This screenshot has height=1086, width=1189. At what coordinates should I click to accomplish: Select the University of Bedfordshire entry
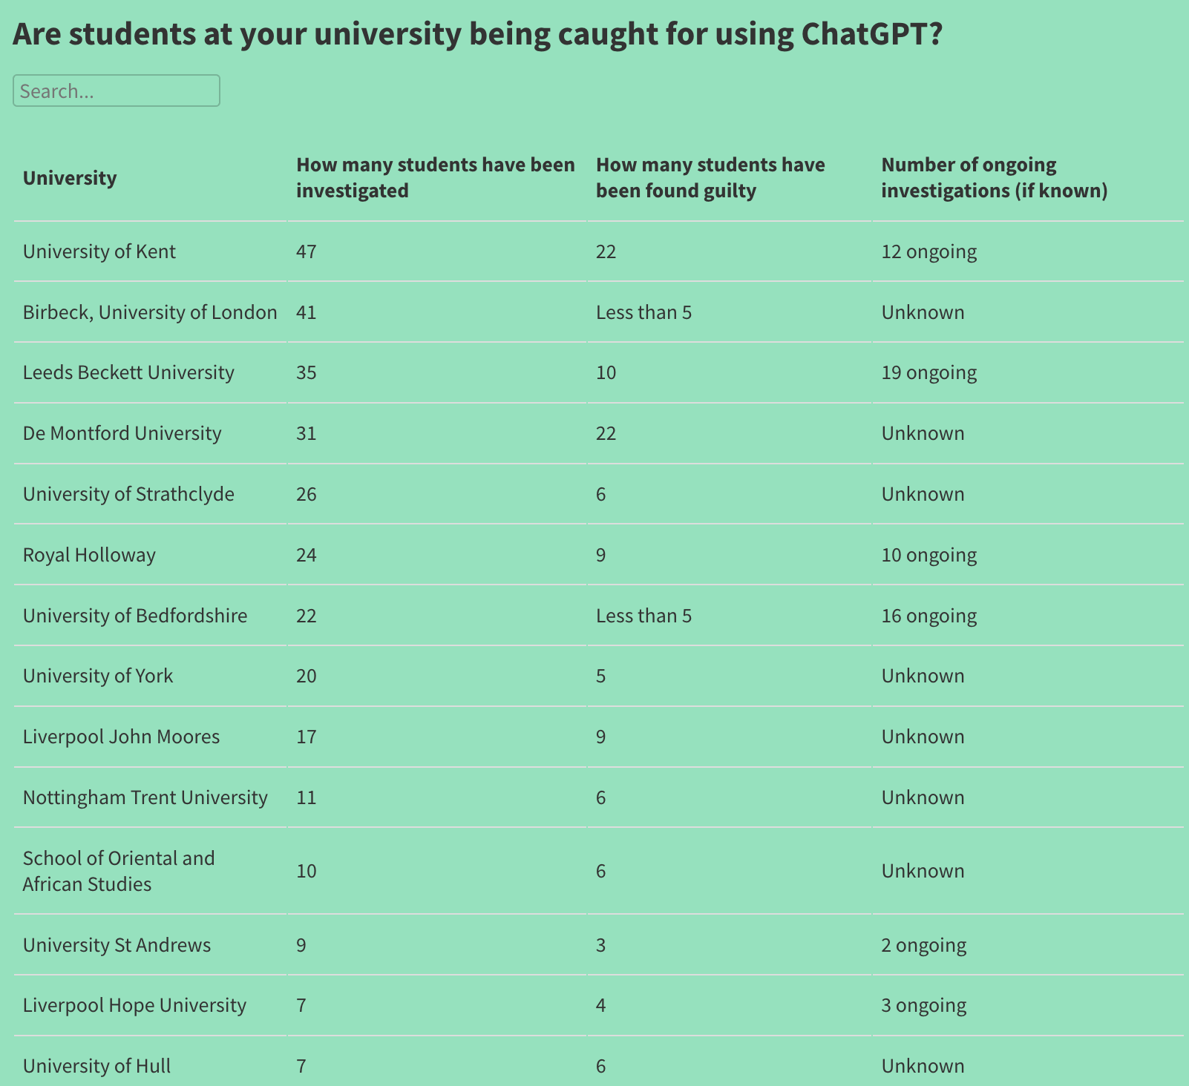pyautogui.click(x=135, y=615)
